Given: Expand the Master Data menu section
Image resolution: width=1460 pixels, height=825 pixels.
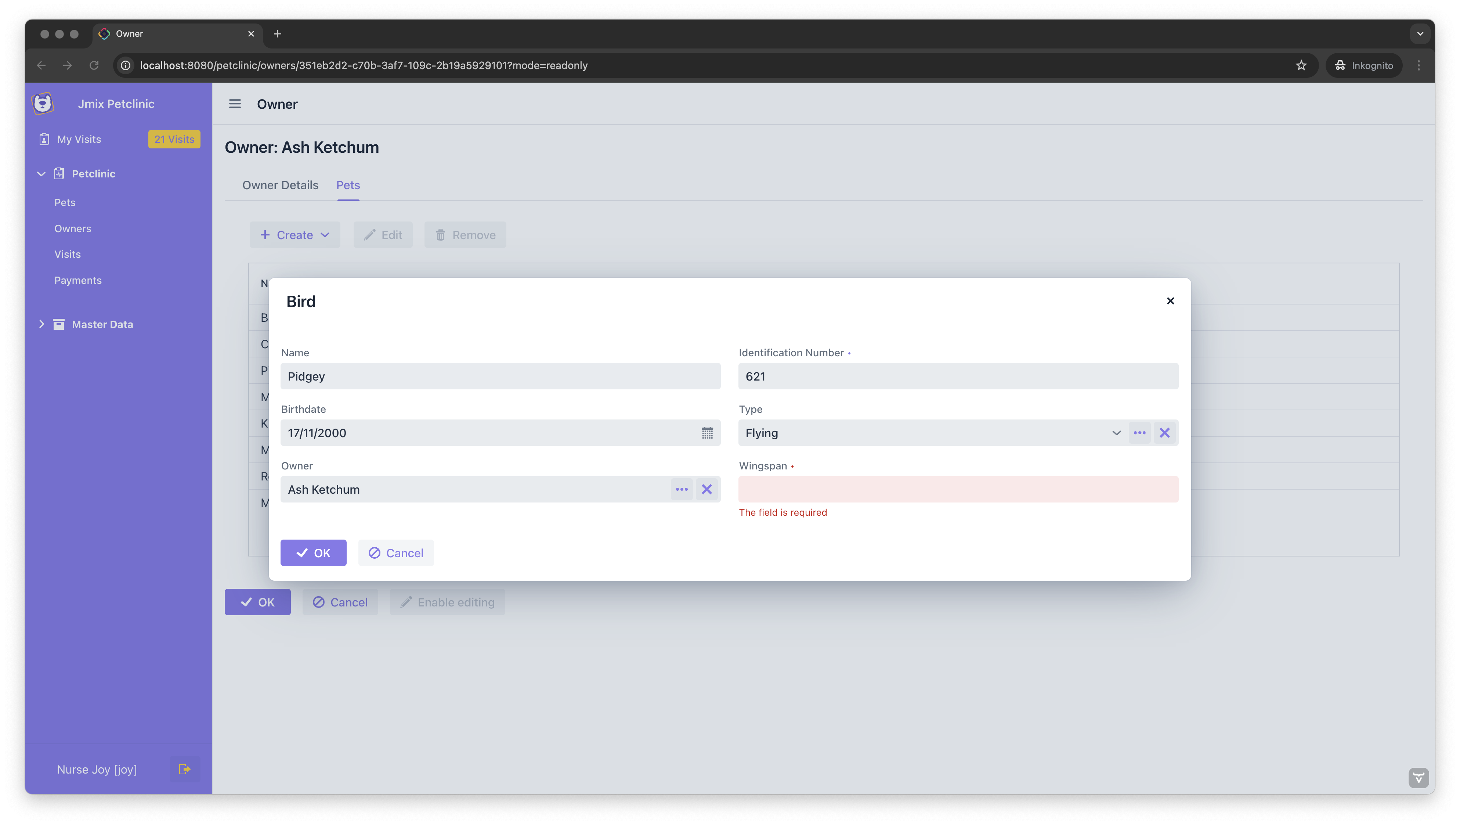Looking at the screenshot, I should point(41,324).
